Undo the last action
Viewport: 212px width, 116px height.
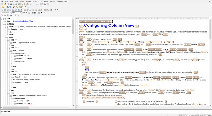coord(31,4)
